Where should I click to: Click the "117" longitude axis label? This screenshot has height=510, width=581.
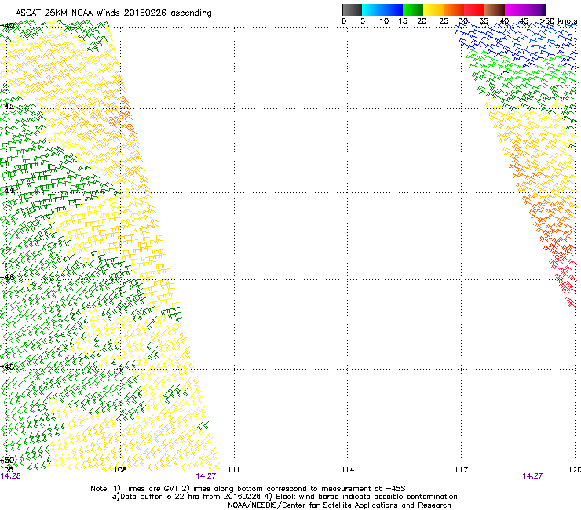(x=462, y=470)
